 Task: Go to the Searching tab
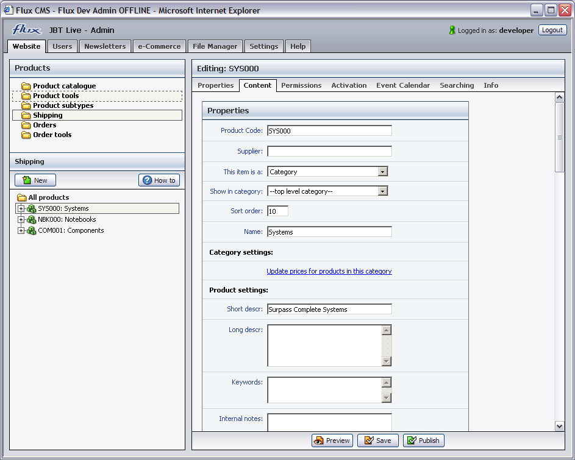(457, 85)
